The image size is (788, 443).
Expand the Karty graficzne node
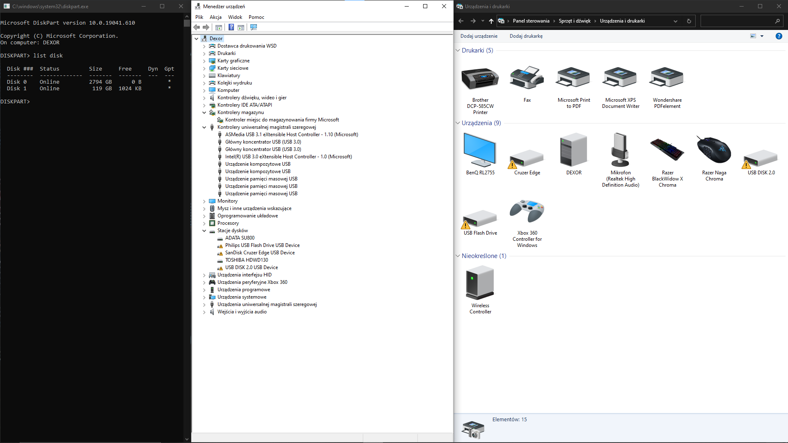pyautogui.click(x=204, y=61)
